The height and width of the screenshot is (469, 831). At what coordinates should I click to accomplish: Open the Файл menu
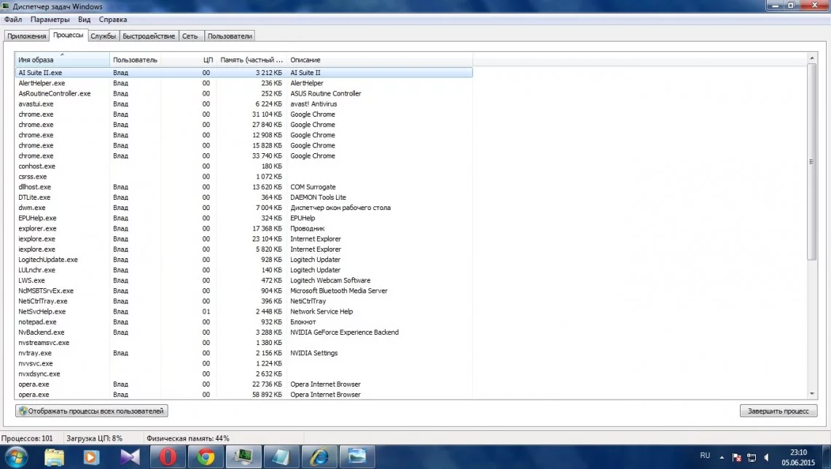(x=13, y=20)
